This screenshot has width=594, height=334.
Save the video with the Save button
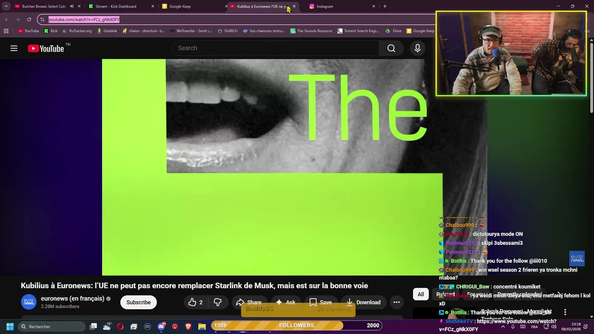(320, 302)
